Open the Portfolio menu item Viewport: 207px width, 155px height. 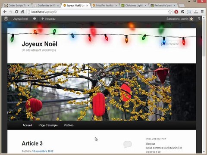(69, 125)
